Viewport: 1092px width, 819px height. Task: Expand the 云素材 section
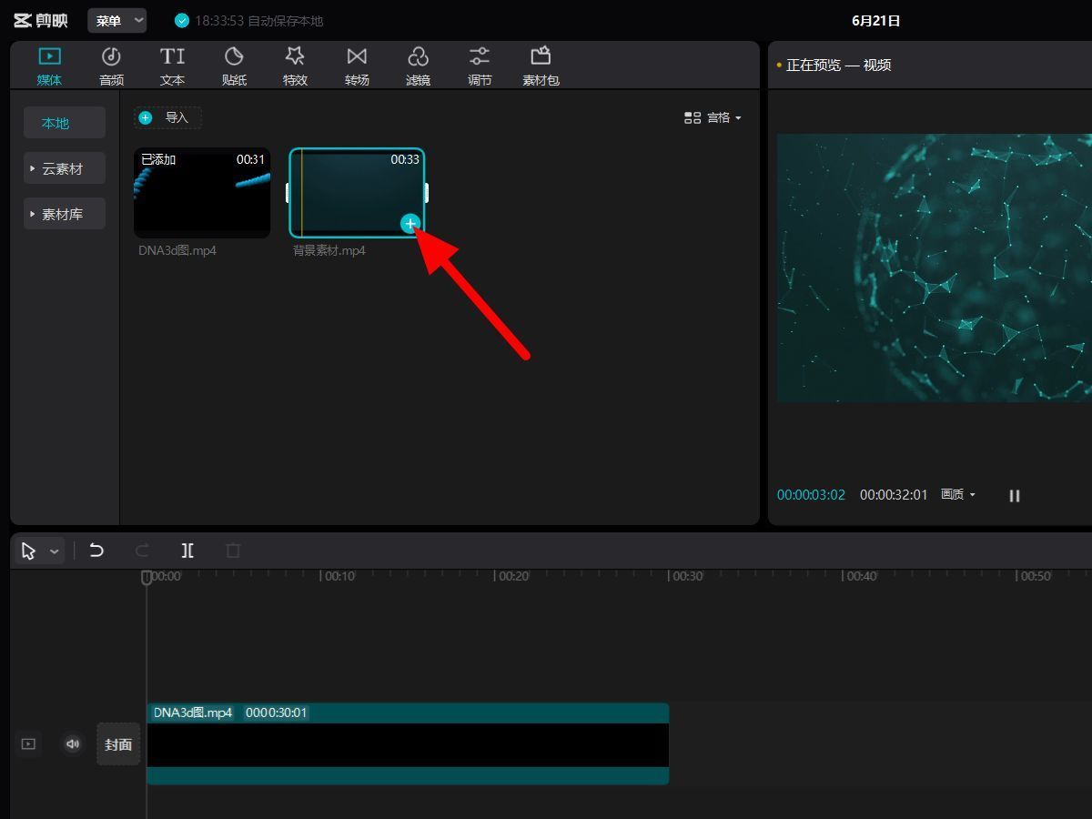click(x=64, y=168)
